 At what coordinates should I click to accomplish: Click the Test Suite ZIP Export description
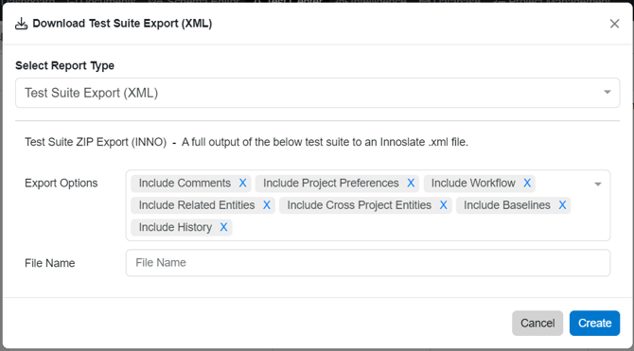coord(246,142)
